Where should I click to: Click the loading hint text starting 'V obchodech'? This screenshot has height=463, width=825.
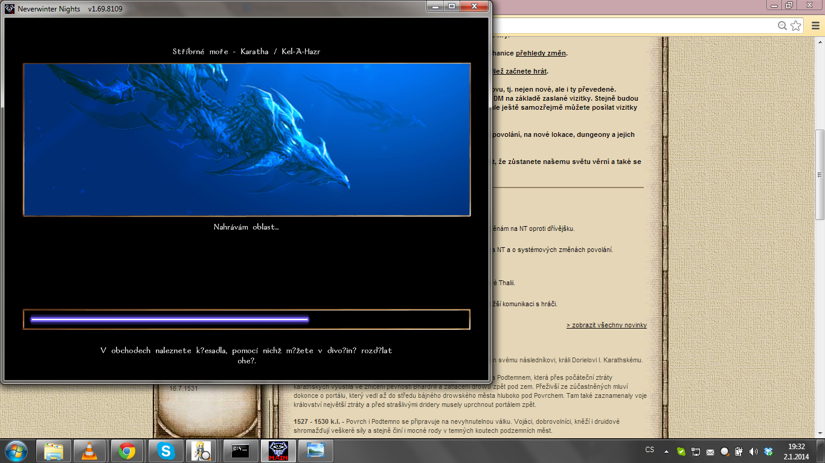click(x=246, y=356)
